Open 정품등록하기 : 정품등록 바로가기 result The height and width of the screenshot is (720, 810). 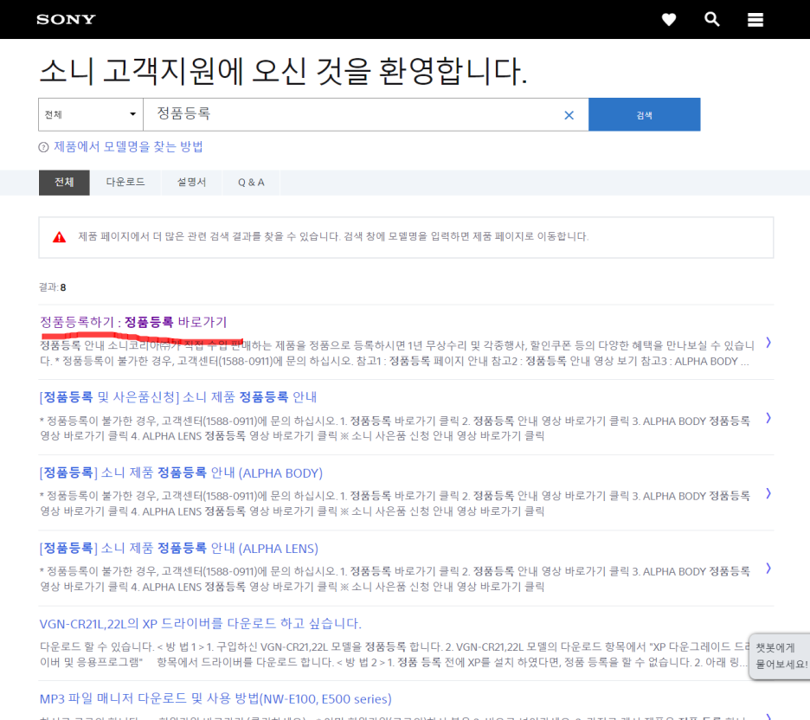tap(133, 322)
